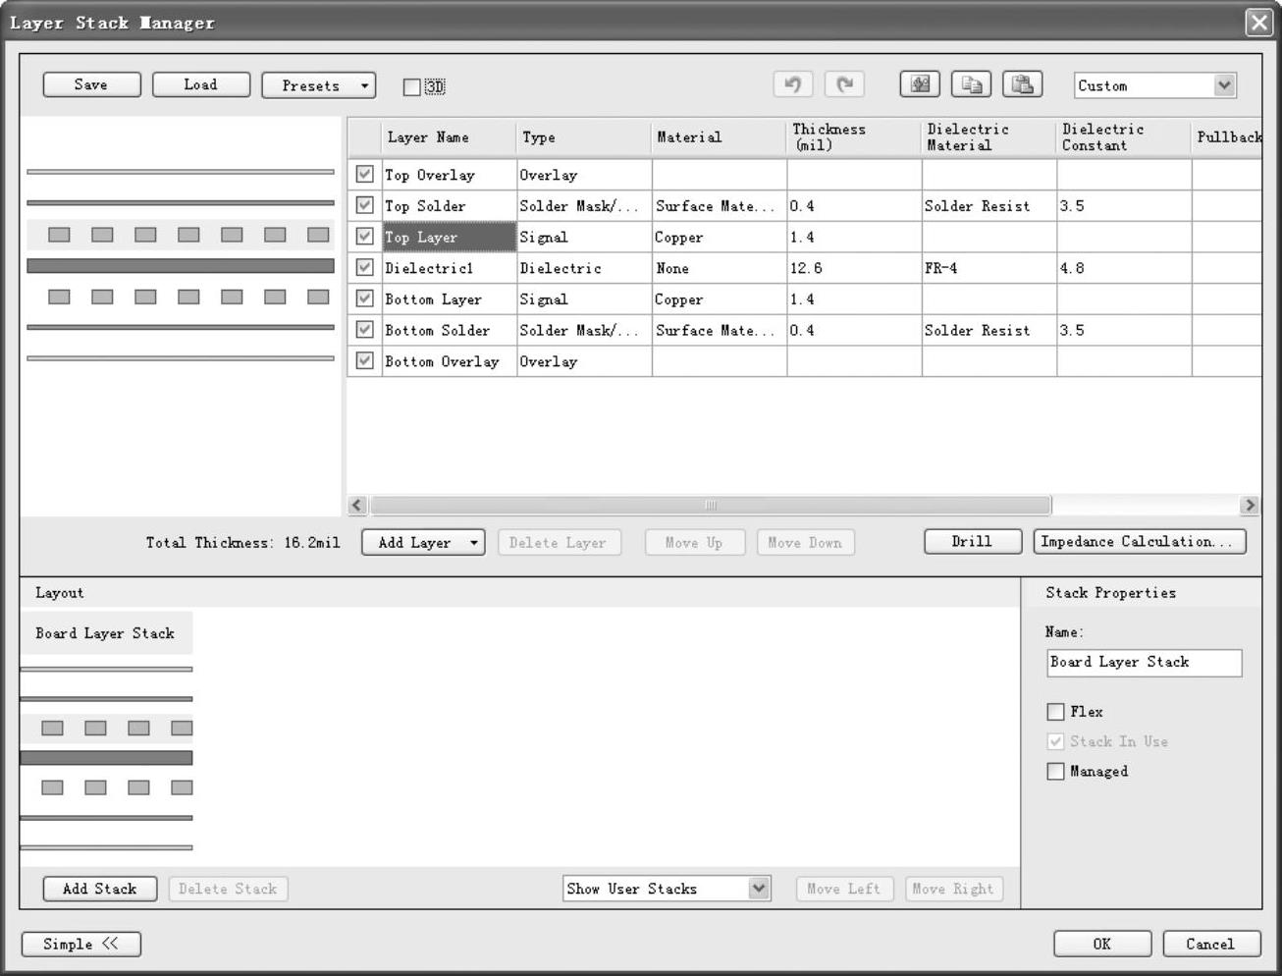Click the horizontal scrollbar of layer table
Image resolution: width=1282 pixels, height=976 pixels.
(710, 506)
